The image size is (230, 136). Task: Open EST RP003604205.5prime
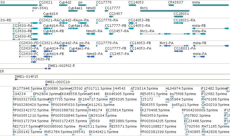(158, 121)
